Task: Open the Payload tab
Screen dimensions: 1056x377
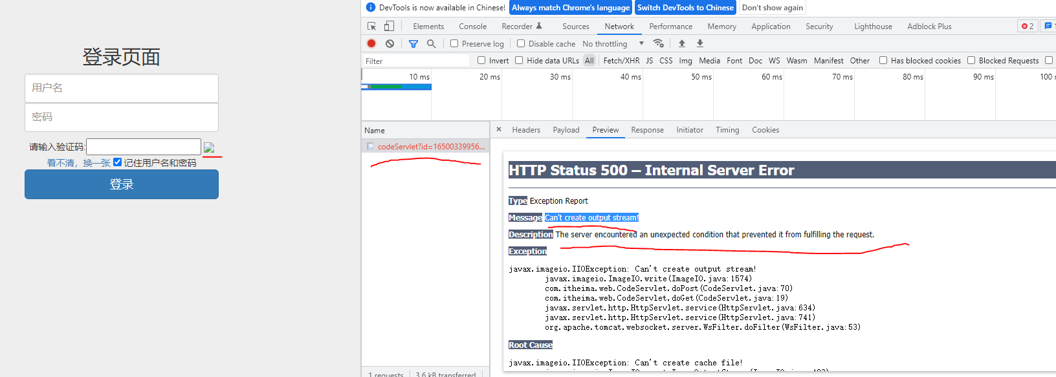Action: (x=566, y=130)
